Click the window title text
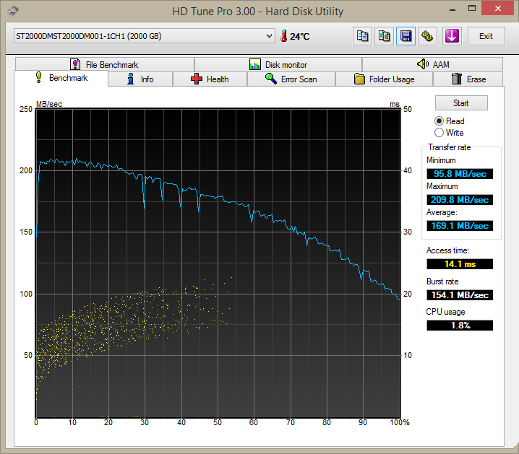 pos(257,12)
